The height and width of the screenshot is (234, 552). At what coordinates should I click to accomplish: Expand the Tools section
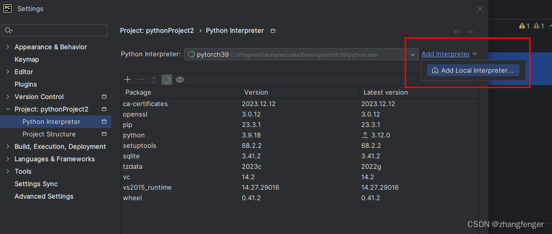coord(8,172)
